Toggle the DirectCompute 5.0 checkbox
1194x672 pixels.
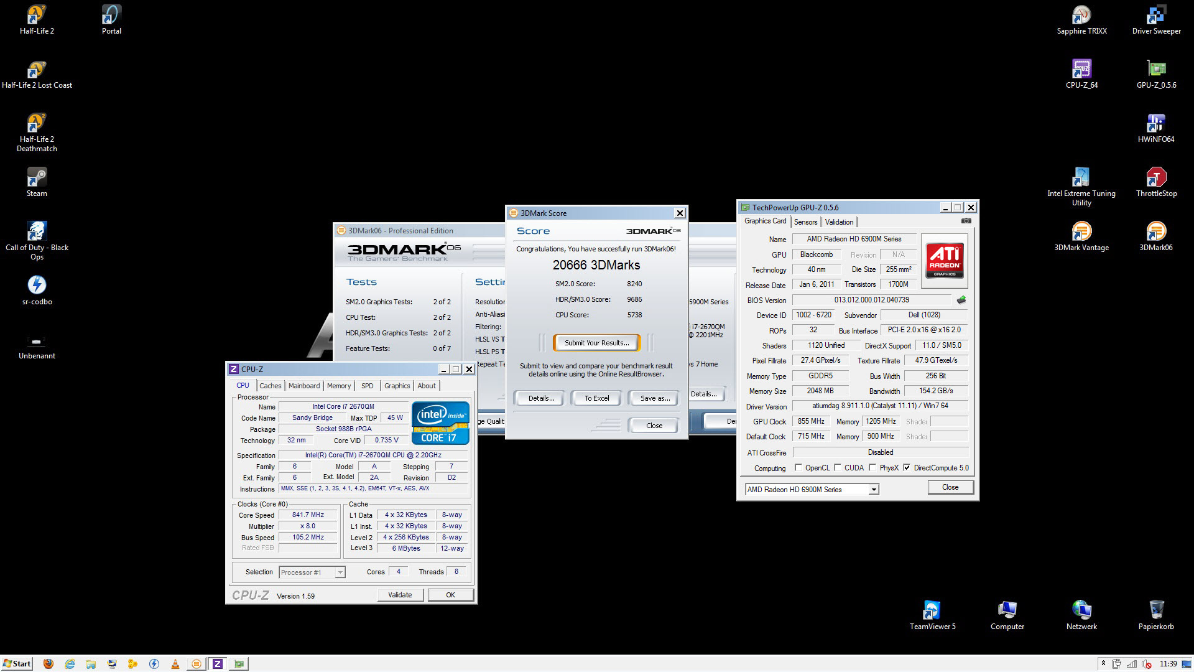(x=907, y=468)
